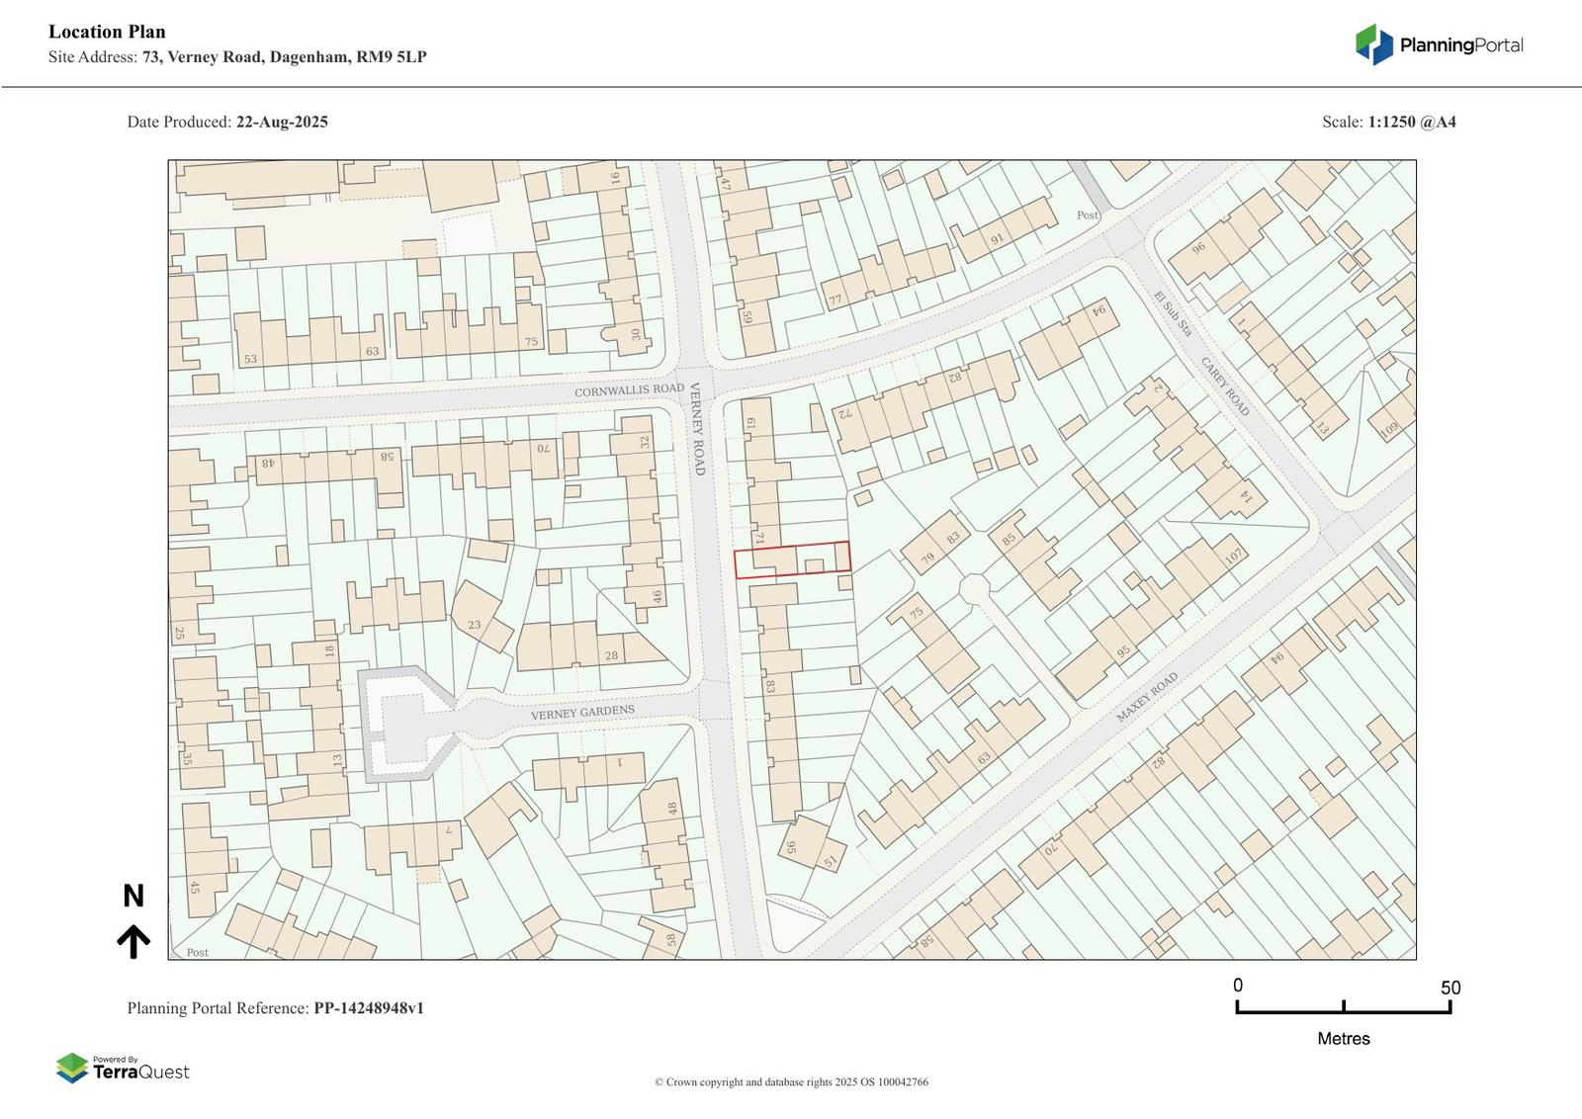Select the reference 'PP-14248948v1'

pos(369,1008)
